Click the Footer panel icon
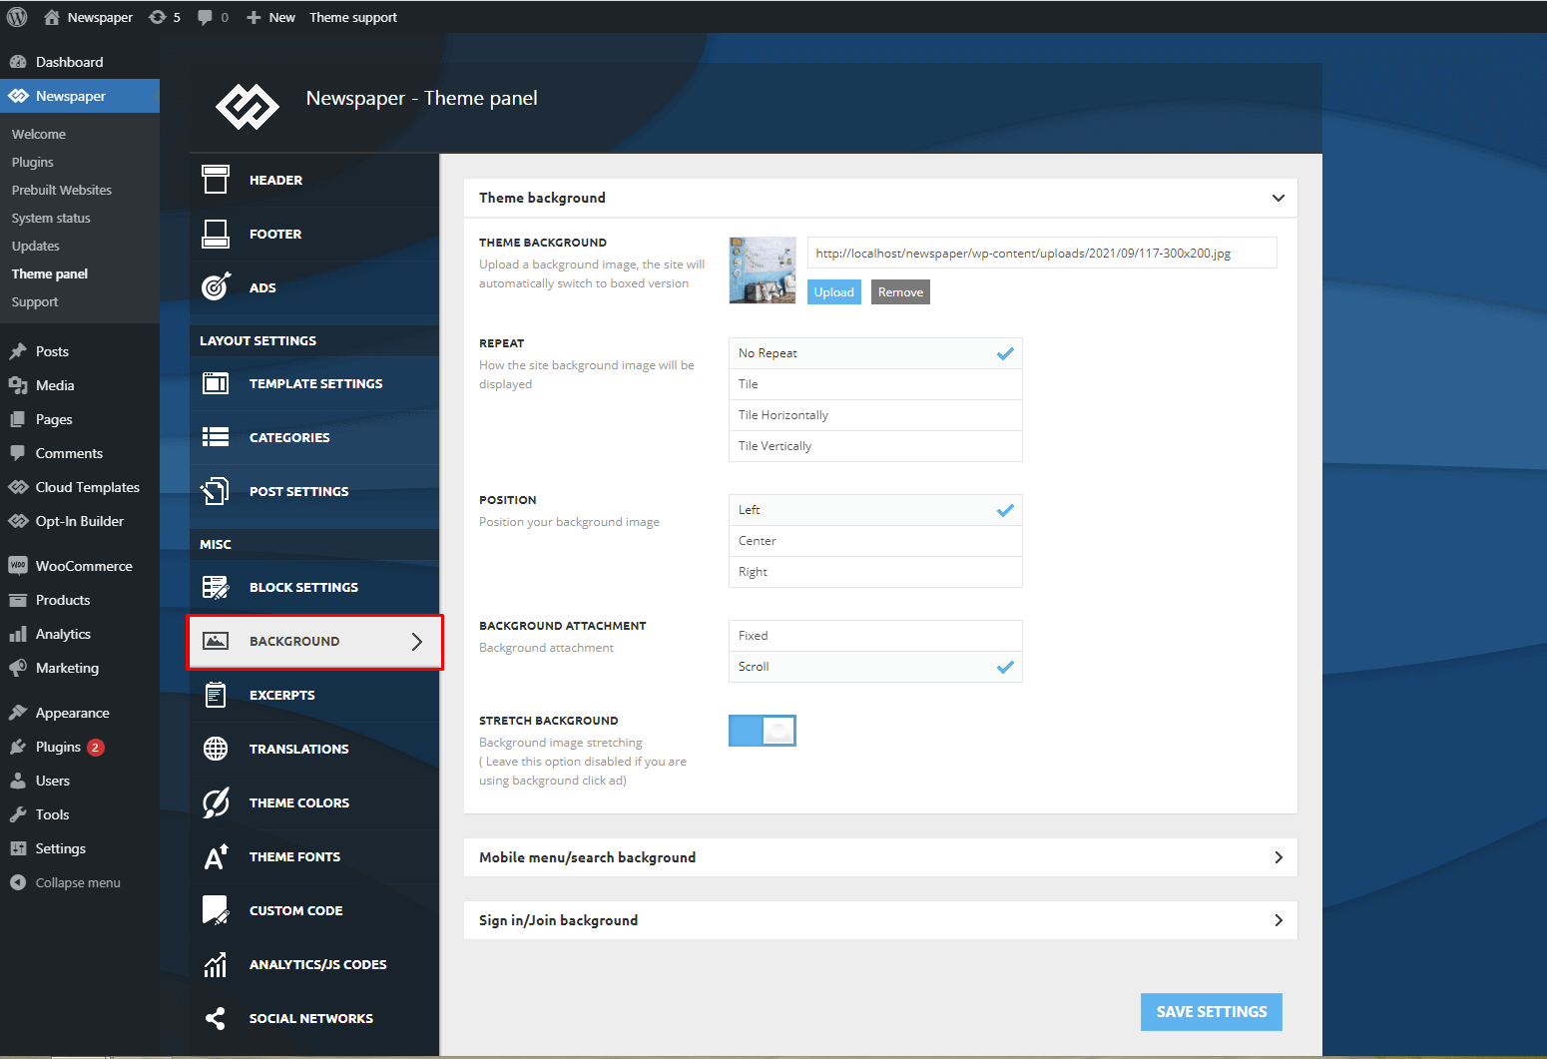This screenshot has height=1059, width=1547. point(216,234)
